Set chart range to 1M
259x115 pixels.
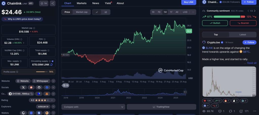point(165,12)
